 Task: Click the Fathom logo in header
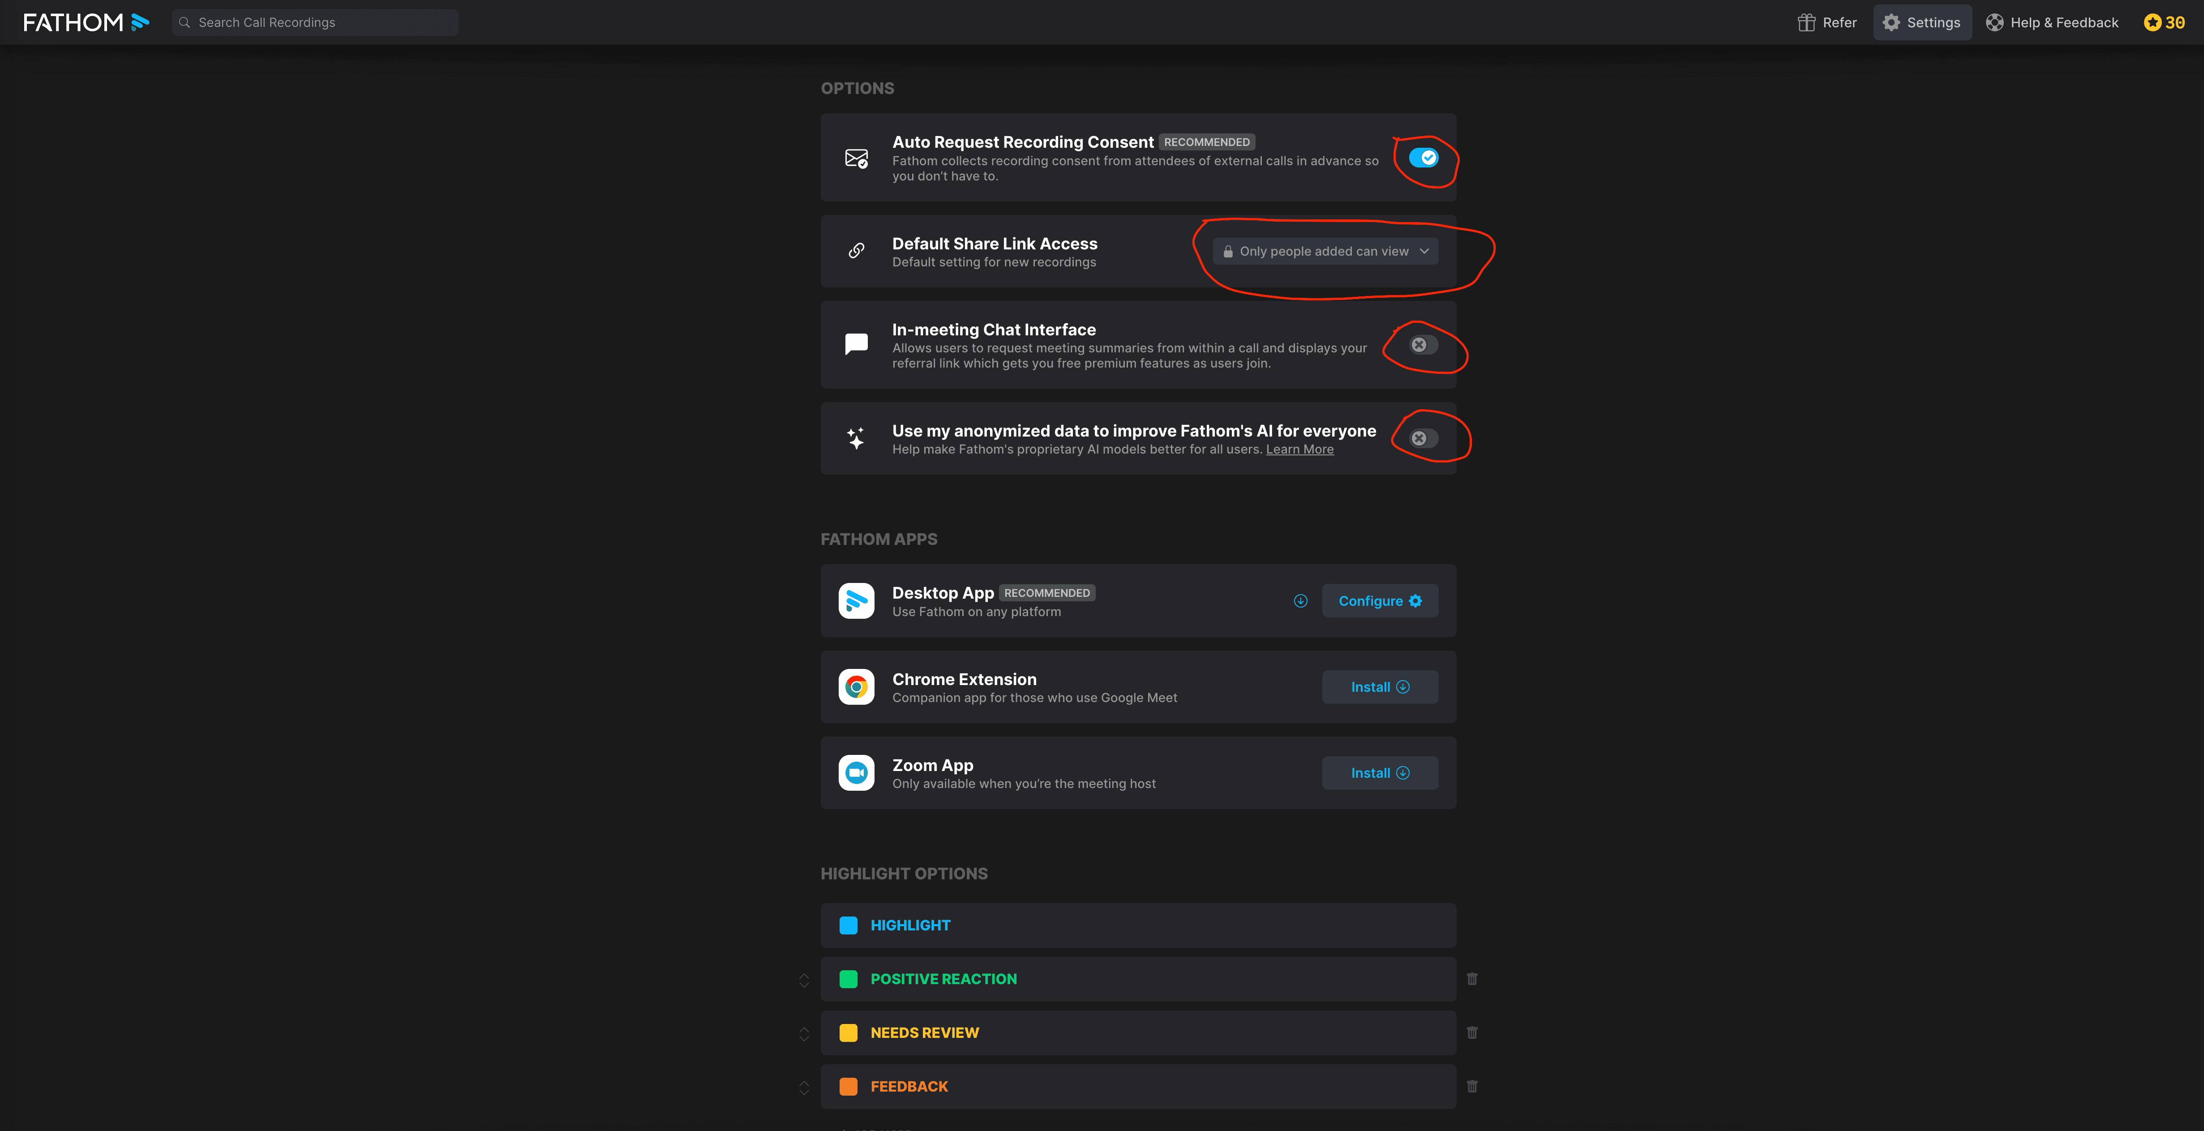pos(86,22)
